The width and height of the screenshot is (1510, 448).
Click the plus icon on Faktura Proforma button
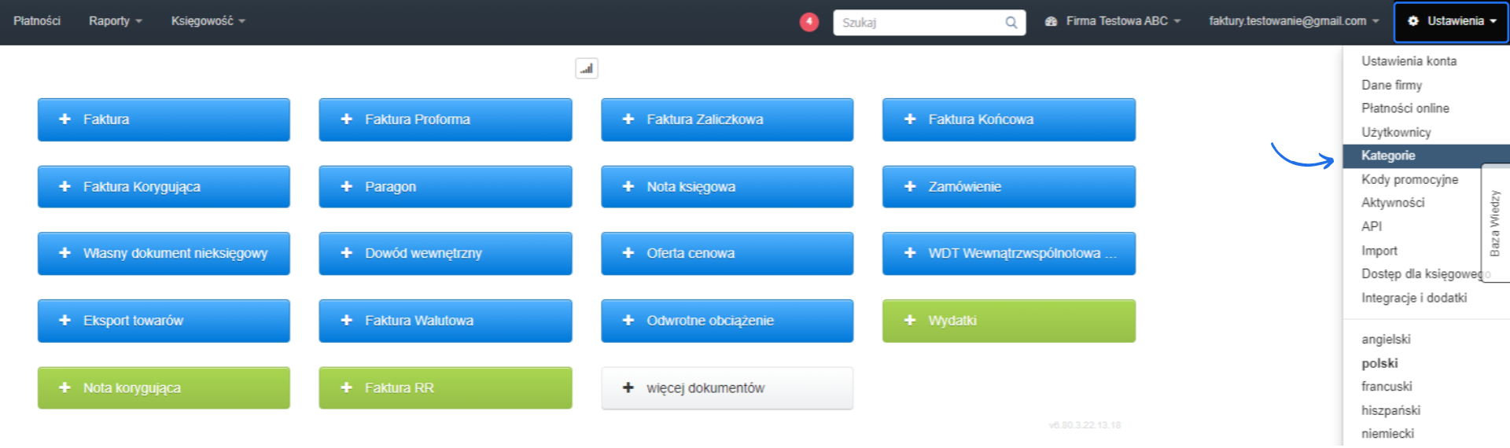tap(346, 119)
